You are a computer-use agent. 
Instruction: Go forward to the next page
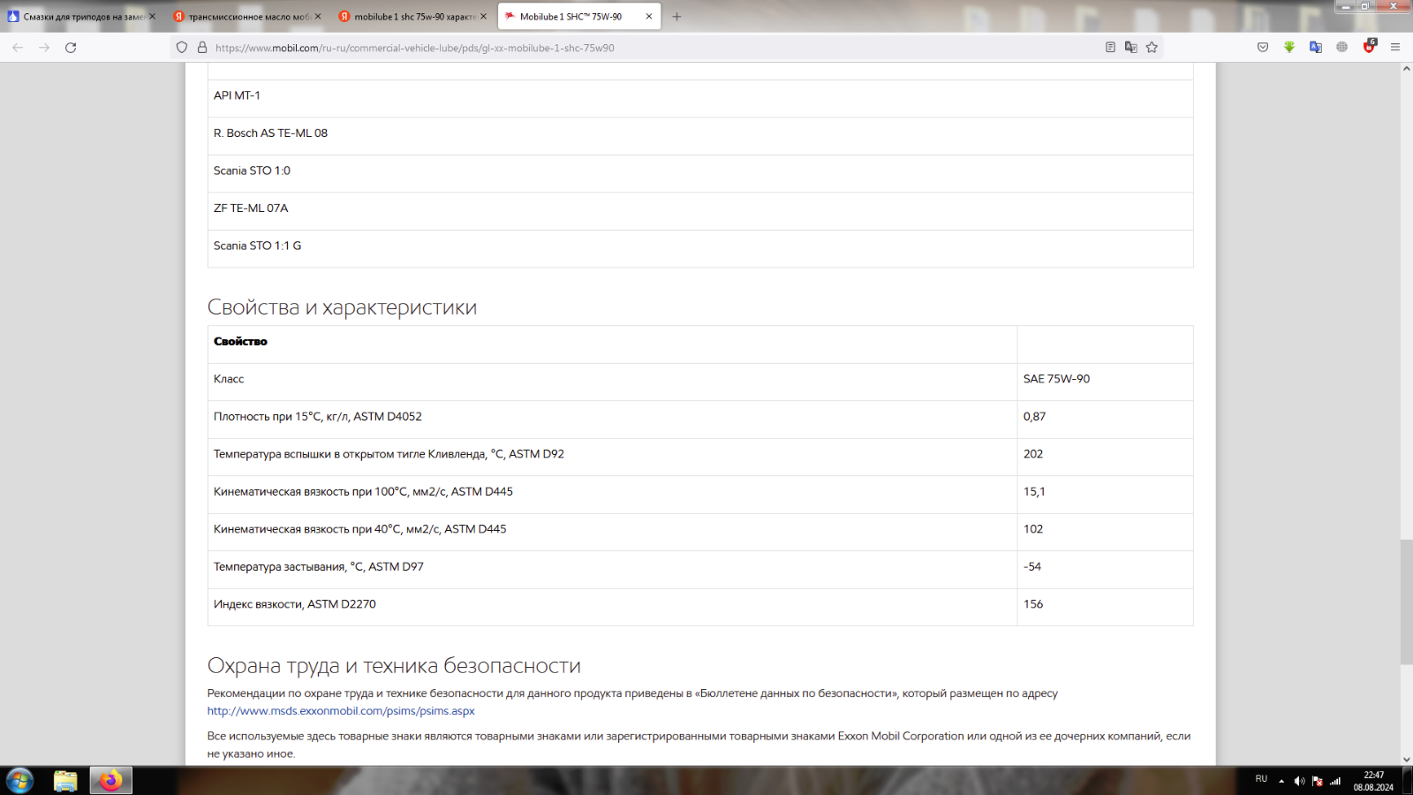click(x=44, y=48)
